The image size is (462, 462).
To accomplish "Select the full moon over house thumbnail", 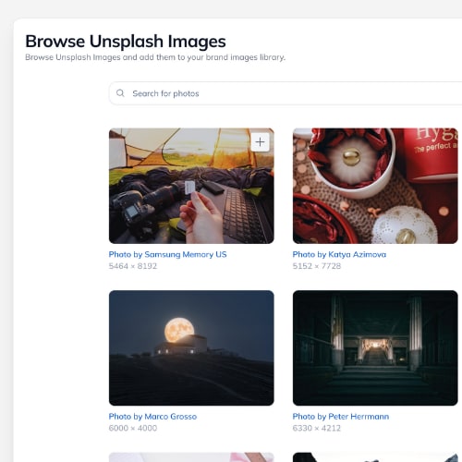I will click(x=191, y=347).
